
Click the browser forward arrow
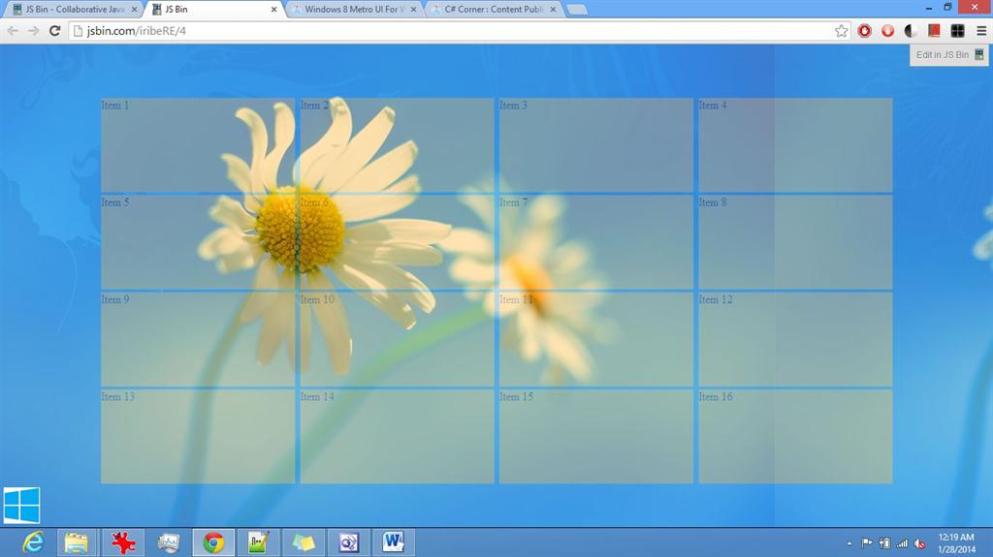(x=34, y=30)
